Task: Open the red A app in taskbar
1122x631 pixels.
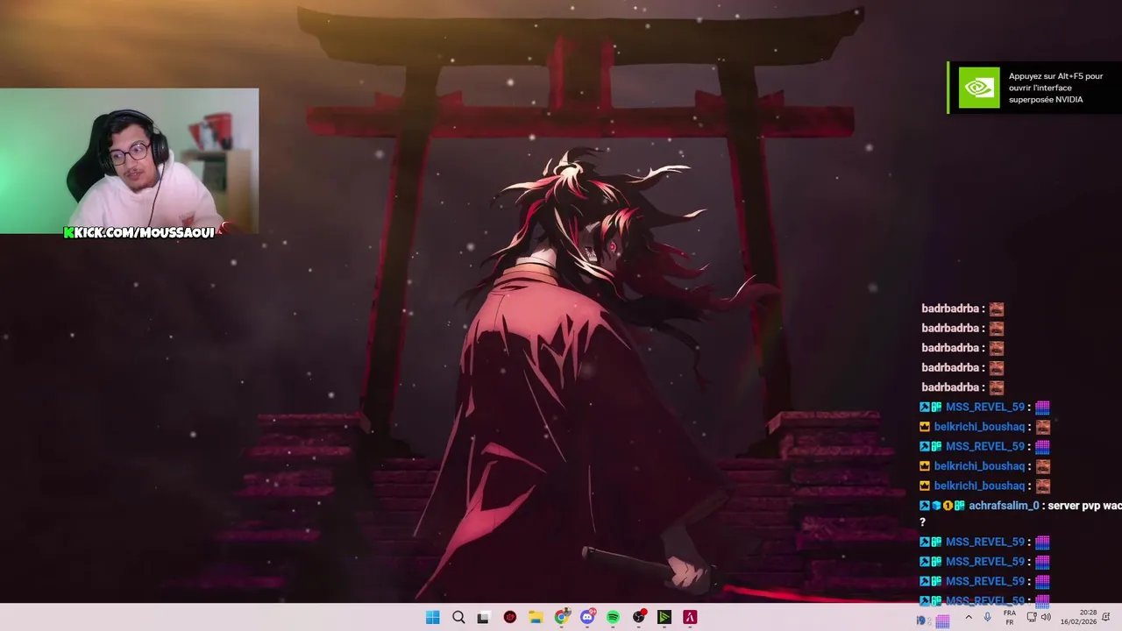Action: [690, 618]
